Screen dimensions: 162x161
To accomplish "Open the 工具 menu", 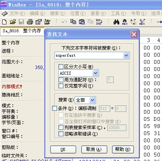I will point(118,14).
